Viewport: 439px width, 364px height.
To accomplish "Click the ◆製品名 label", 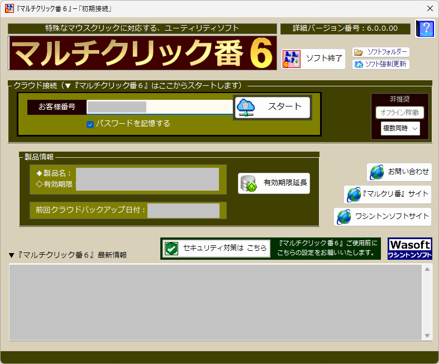I will tap(54, 173).
